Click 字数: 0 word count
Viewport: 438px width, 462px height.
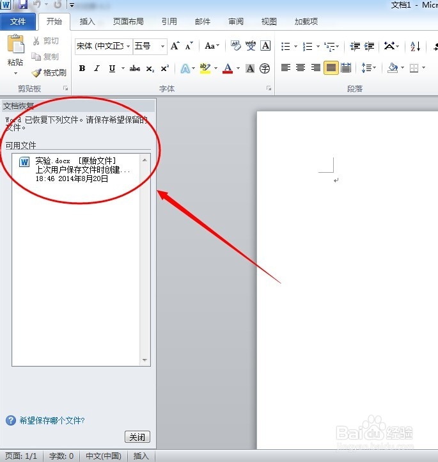click(61, 456)
